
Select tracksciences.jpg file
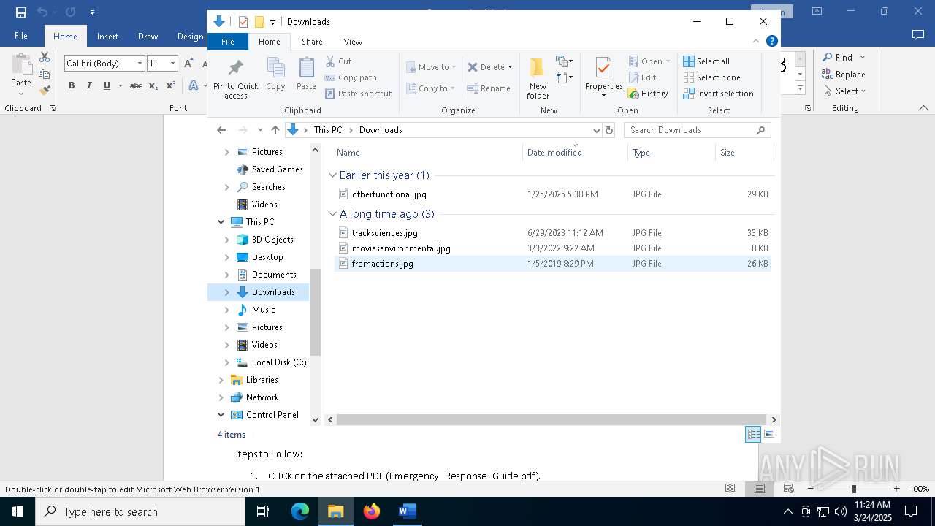[552, 233]
